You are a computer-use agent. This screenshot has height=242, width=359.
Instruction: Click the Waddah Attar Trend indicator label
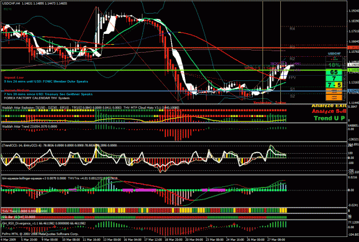point(29,126)
